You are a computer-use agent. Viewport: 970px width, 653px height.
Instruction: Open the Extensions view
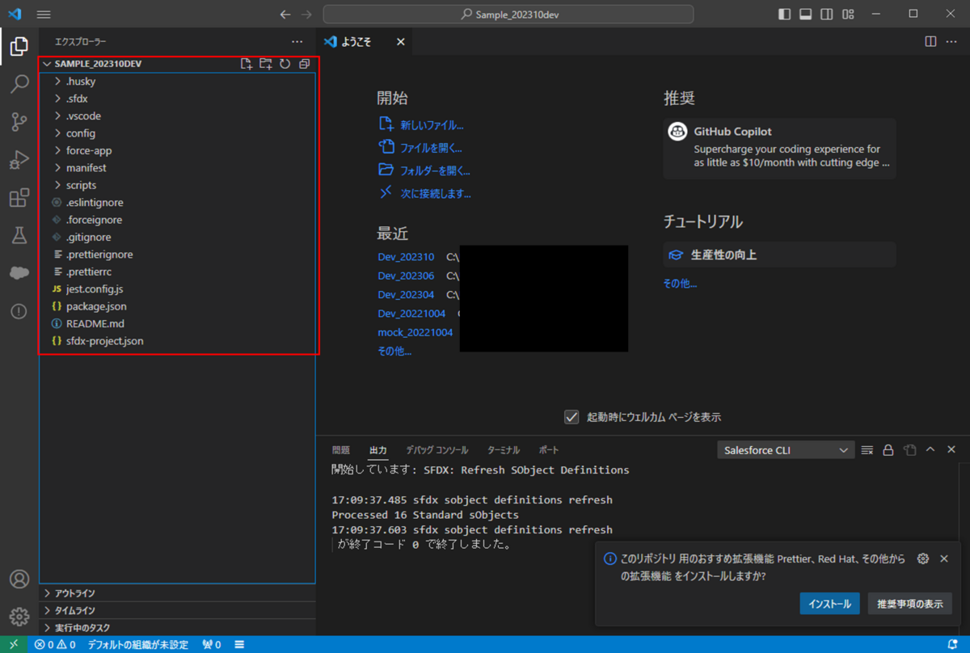click(19, 198)
